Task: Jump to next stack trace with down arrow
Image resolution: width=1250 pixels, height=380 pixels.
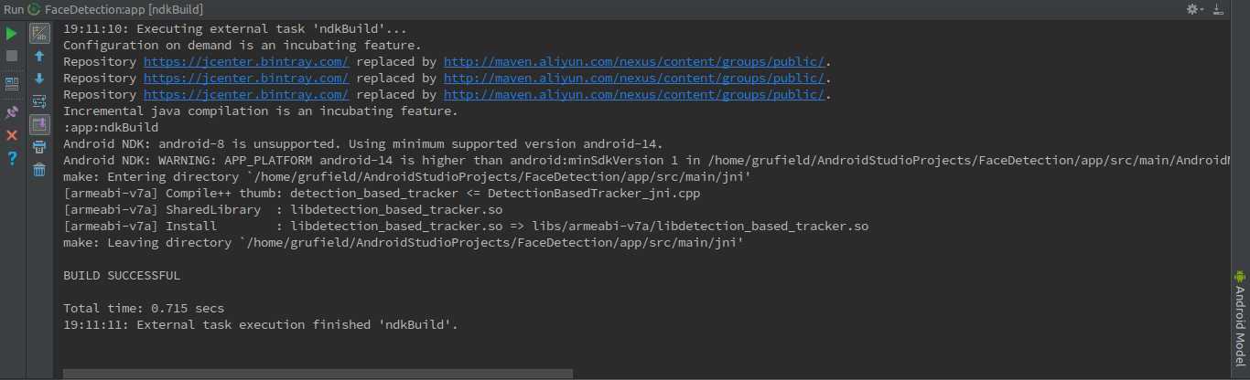Action: [39, 79]
